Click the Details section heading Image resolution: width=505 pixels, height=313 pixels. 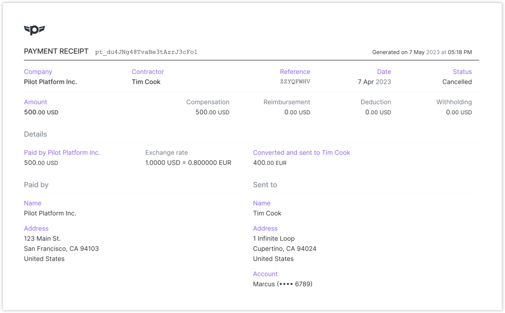(x=36, y=134)
